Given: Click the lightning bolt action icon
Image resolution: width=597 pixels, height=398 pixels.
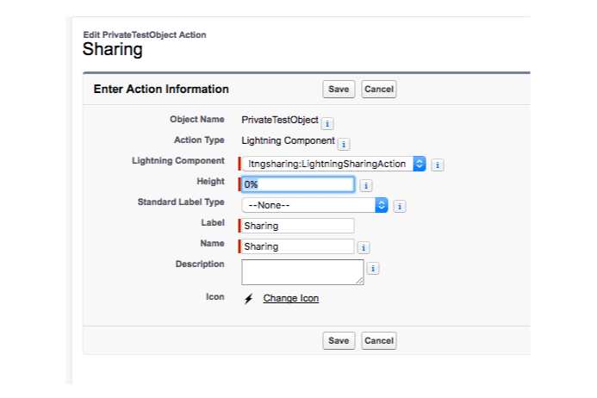Looking at the screenshot, I should [249, 299].
